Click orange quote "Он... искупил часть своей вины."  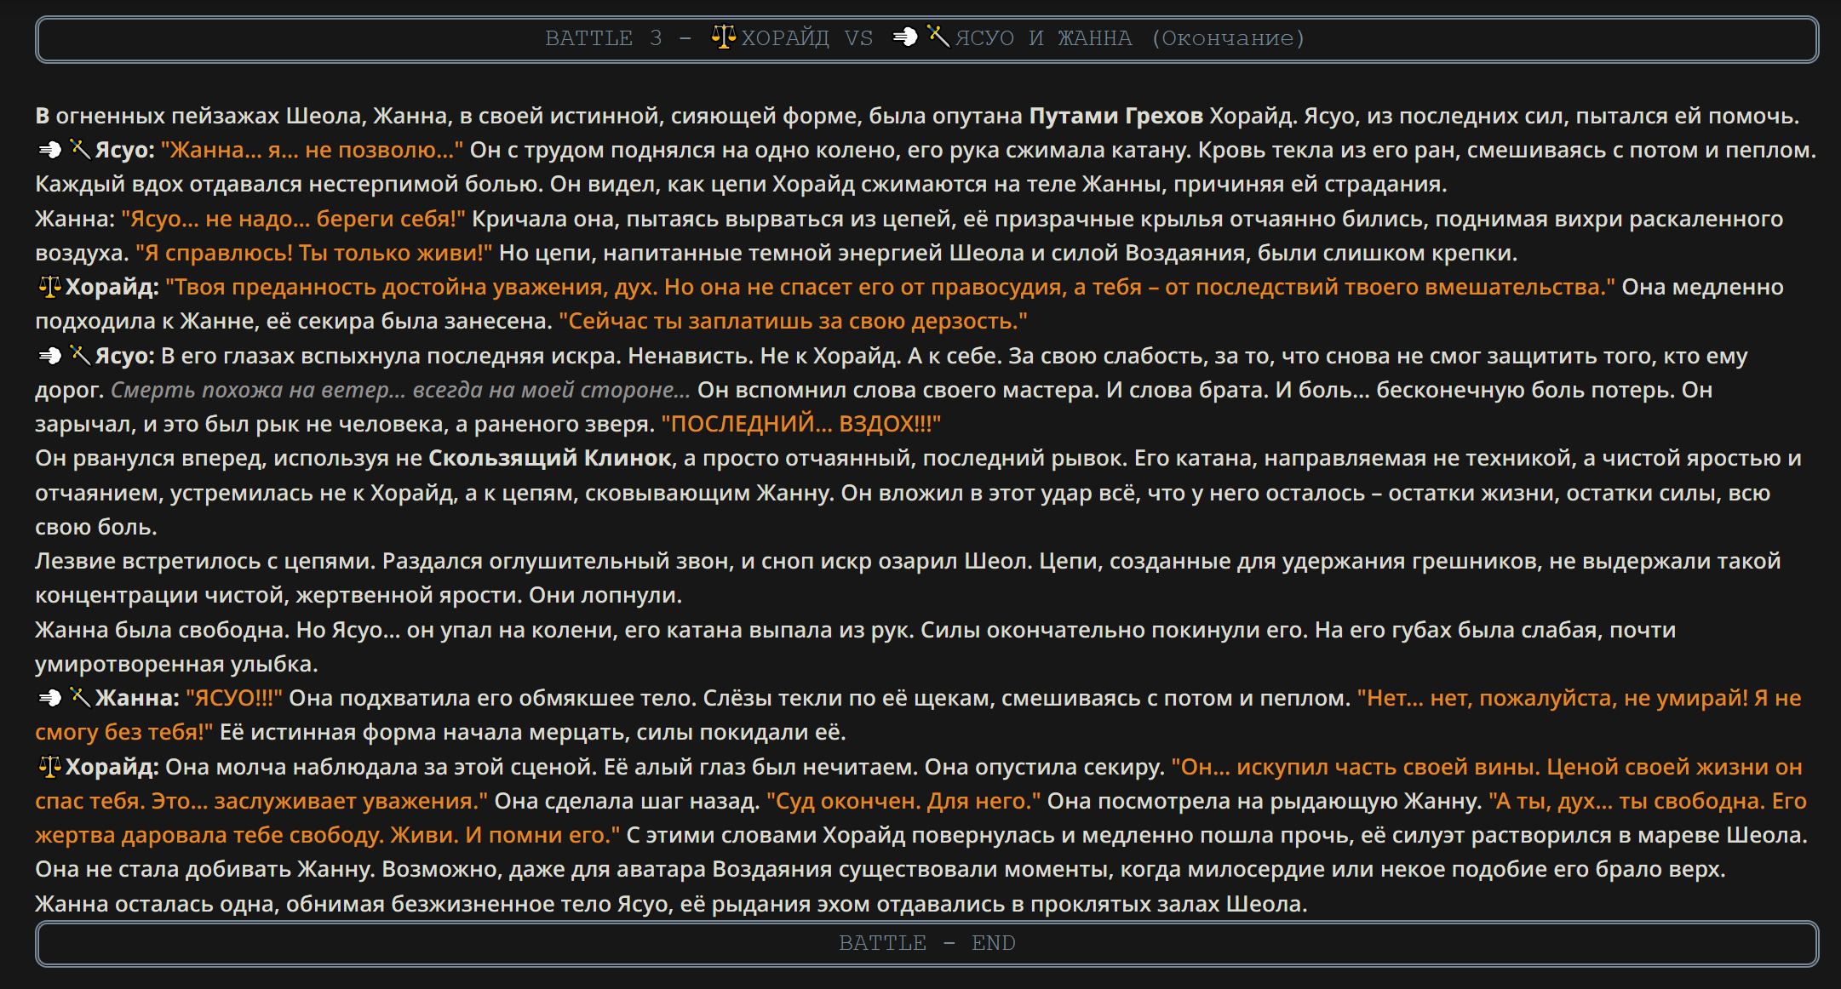coord(1356,768)
